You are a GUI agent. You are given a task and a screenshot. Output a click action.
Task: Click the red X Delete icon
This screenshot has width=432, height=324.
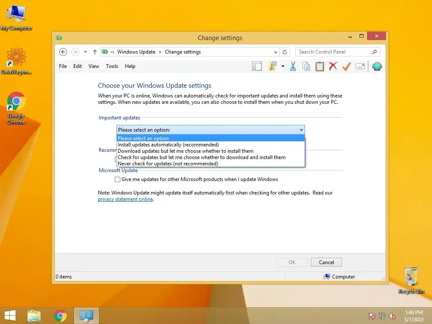coord(333,66)
